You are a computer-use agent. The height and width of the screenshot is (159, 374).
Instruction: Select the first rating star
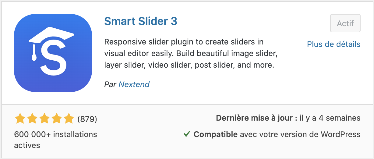[x=20, y=118]
